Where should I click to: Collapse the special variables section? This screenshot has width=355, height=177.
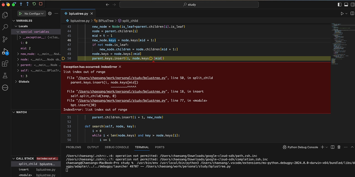coord(18,32)
